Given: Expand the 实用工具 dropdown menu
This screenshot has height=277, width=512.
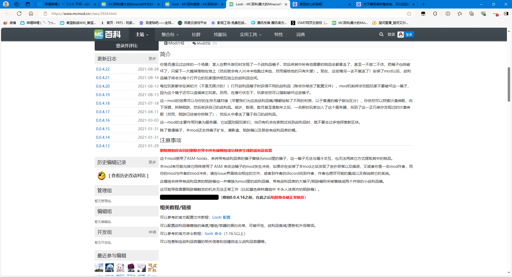Looking at the screenshot, I should pyautogui.click(x=250, y=34).
